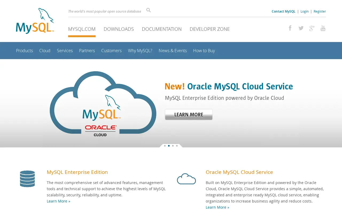Click Learn More under MySQL Enterprise Edition
Image resolution: width=342 pixels, height=214 pixels.
tap(59, 201)
